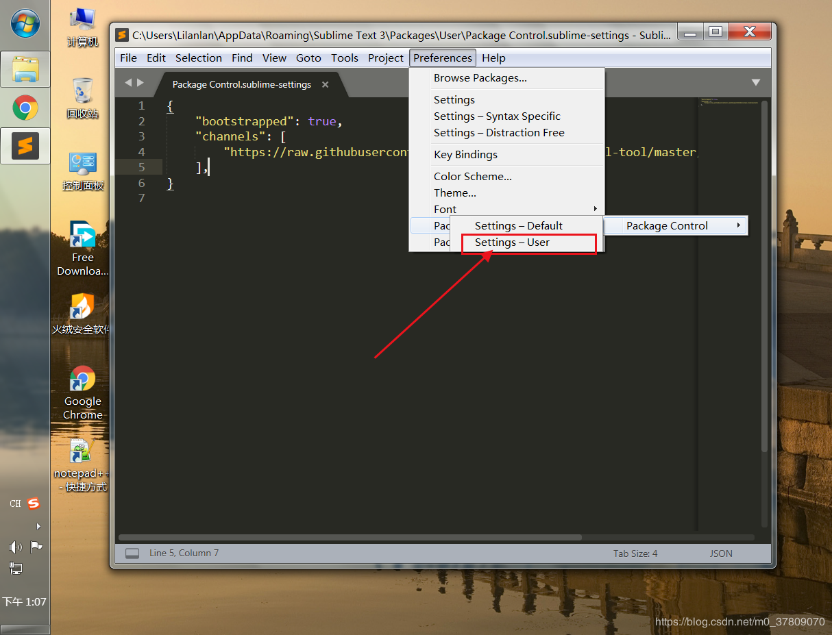
Task: Launch Chrome from the taskbar
Action: (x=25, y=108)
